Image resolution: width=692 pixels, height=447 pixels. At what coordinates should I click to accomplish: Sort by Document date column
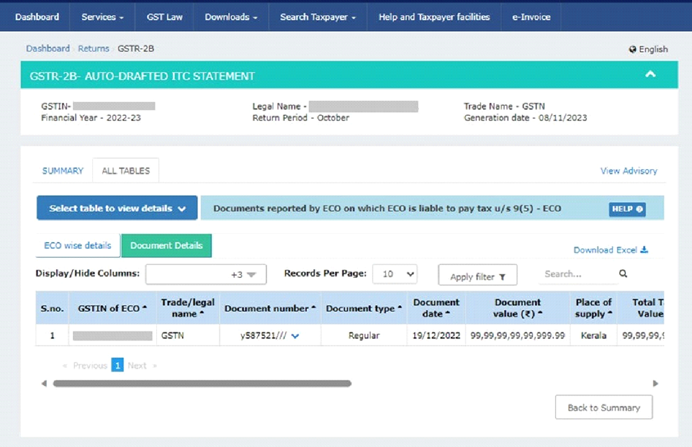point(436,308)
